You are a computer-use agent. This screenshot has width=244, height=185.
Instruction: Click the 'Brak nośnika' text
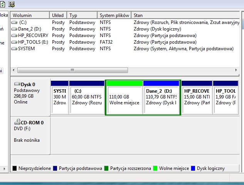[27, 140]
